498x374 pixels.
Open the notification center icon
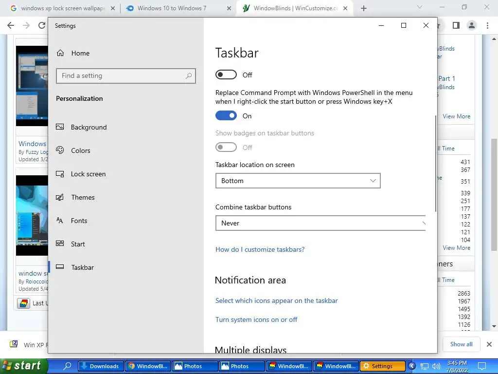[482, 366]
